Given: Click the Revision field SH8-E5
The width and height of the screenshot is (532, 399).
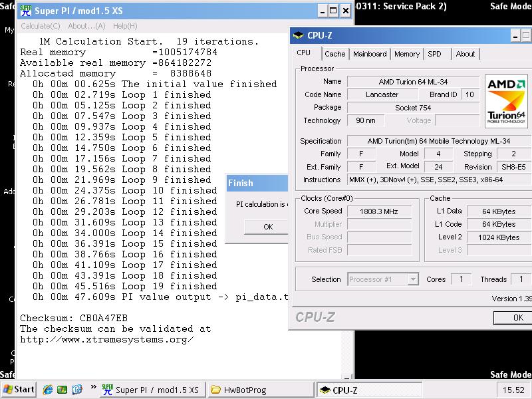Looking at the screenshot, I should 514,167.
